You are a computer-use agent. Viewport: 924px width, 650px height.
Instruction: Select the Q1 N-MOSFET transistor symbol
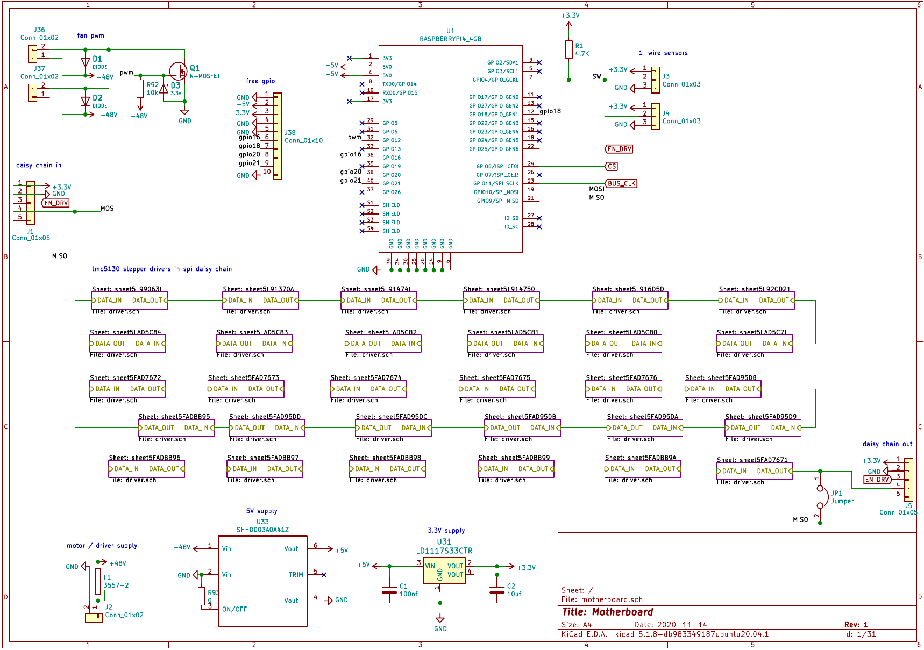tap(178, 71)
